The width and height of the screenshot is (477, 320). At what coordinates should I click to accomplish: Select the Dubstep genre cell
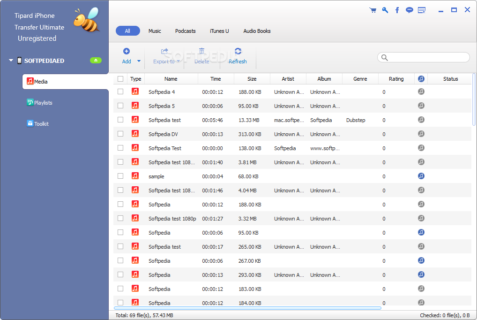coord(356,120)
